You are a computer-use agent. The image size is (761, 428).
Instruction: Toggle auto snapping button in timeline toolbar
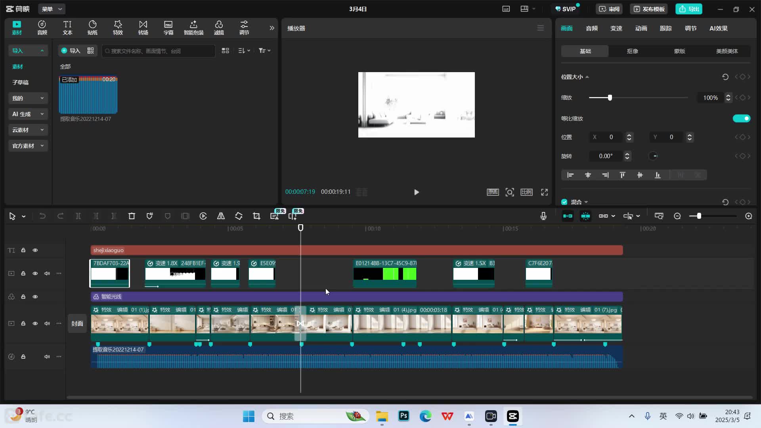click(585, 216)
